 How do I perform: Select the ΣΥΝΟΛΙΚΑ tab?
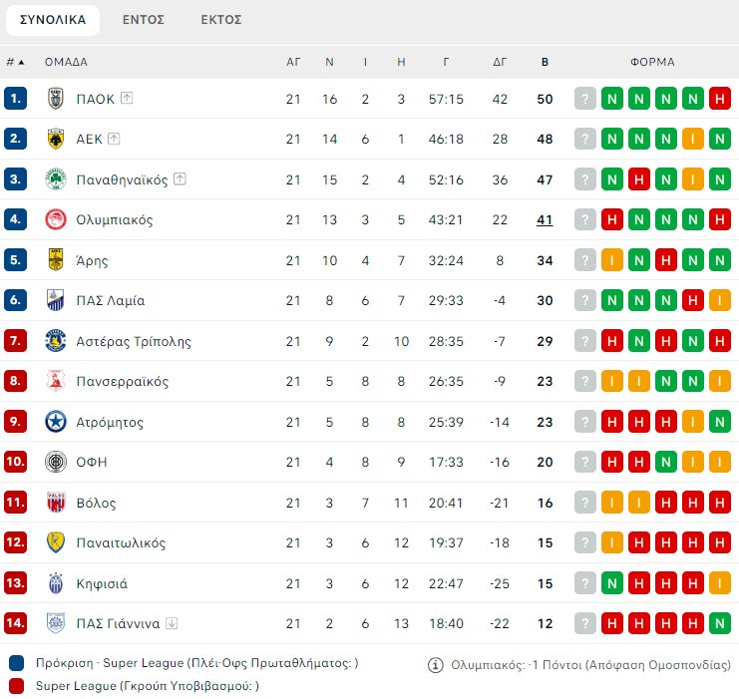click(x=53, y=20)
